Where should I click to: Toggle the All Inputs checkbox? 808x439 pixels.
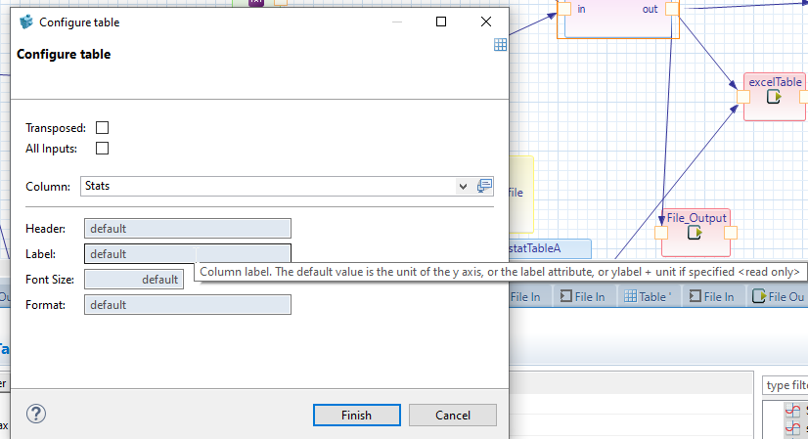click(x=102, y=149)
